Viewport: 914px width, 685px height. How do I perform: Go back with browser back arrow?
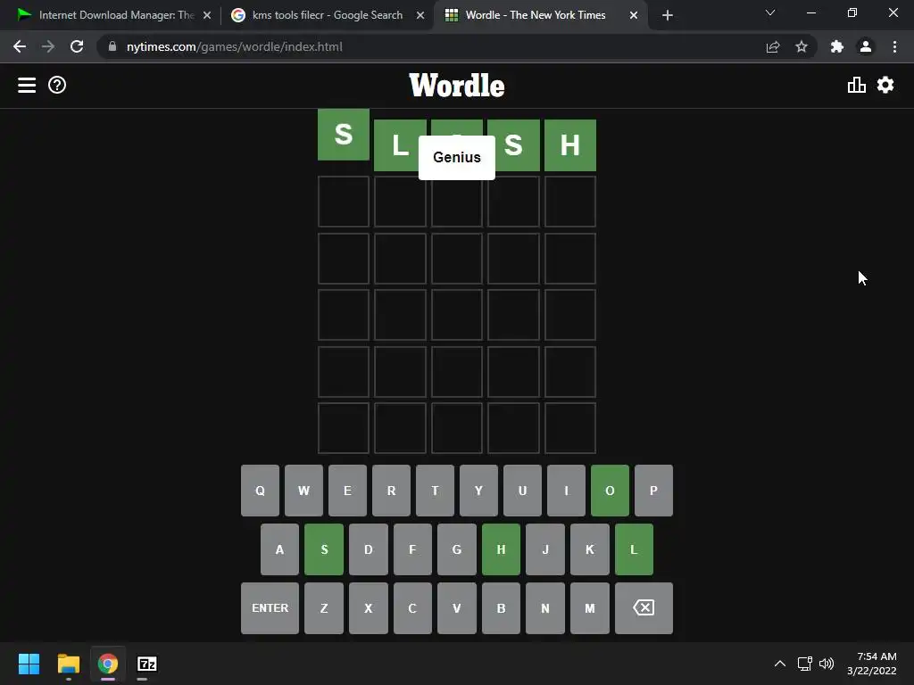click(20, 46)
